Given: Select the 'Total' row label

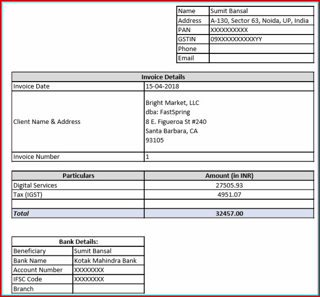Looking at the screenshot, I should (x=78, y=214).
